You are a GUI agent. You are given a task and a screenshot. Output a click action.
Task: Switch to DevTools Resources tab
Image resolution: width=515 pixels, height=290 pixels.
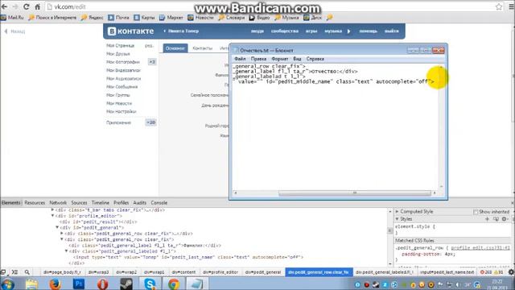[35, 202]
